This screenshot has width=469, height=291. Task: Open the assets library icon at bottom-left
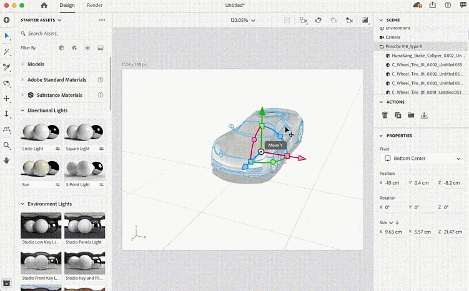(x=7, y=283)
